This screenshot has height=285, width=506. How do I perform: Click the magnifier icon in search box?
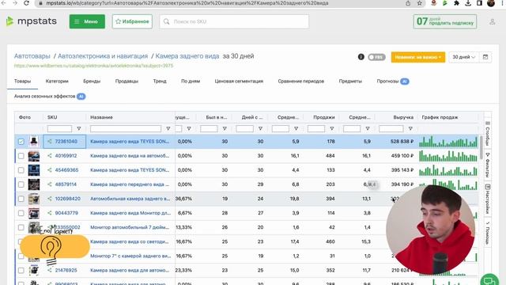[167, 21]
